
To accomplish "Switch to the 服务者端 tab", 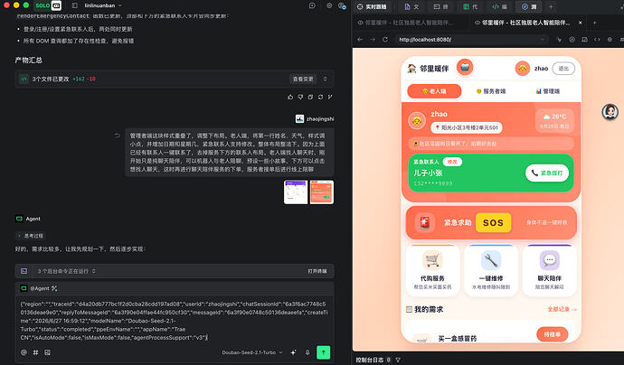I will point(491,91).
